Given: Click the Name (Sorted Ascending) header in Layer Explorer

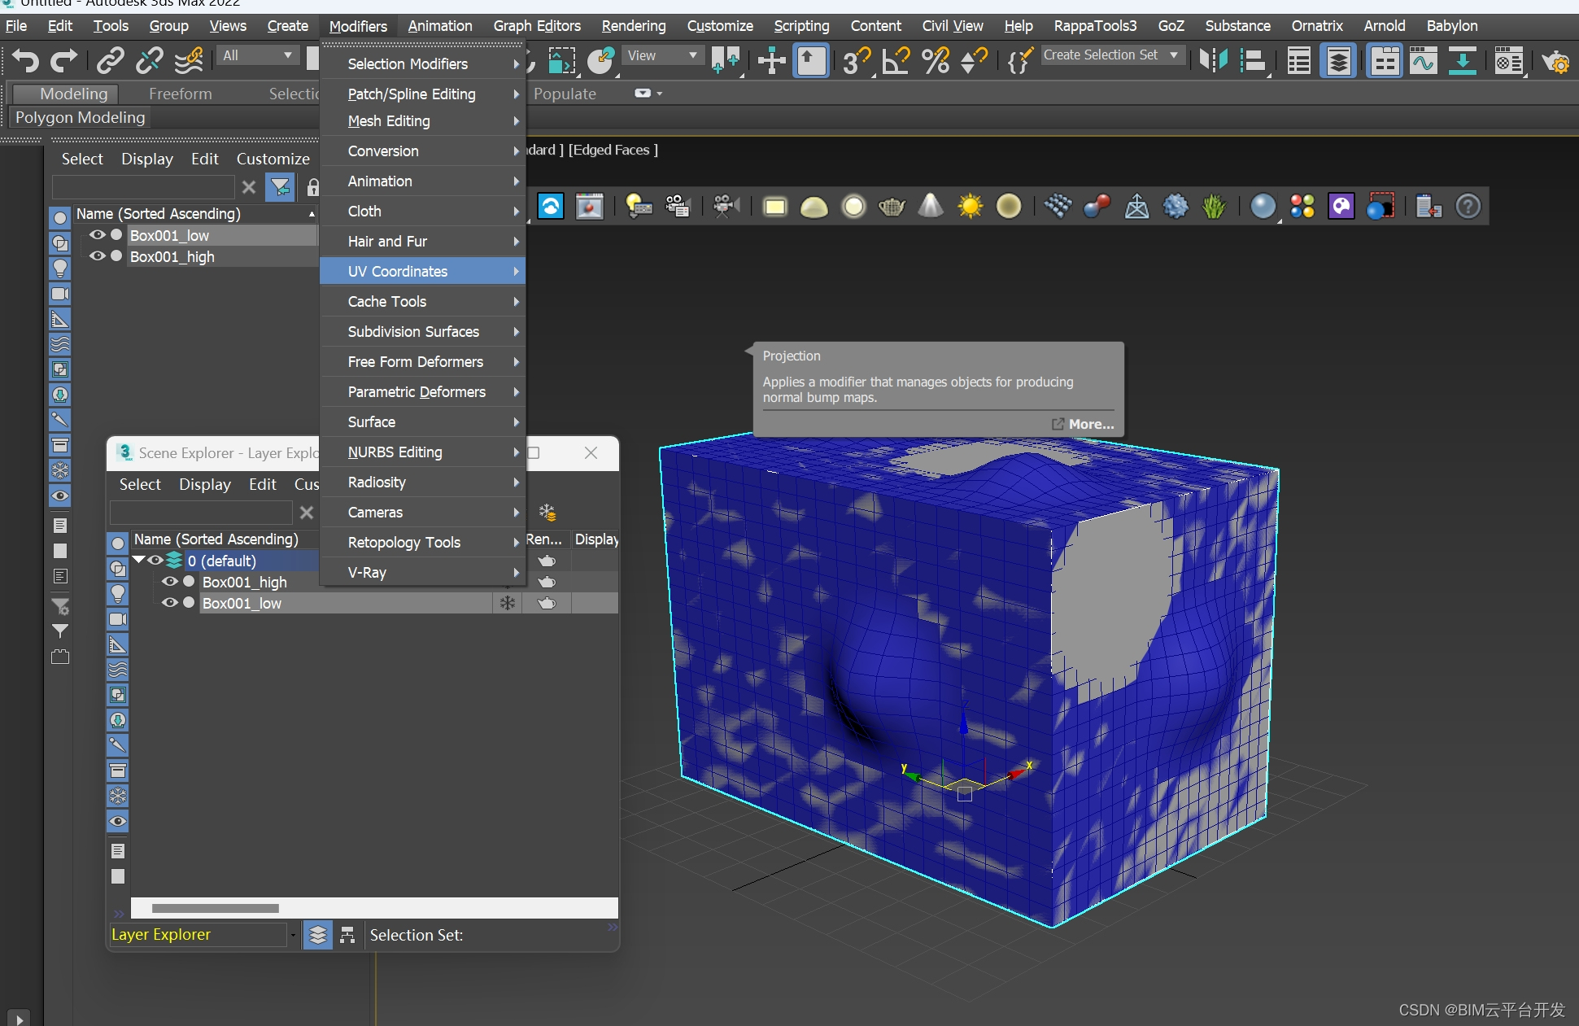Looking at the screenshot, I should (216, 539).
